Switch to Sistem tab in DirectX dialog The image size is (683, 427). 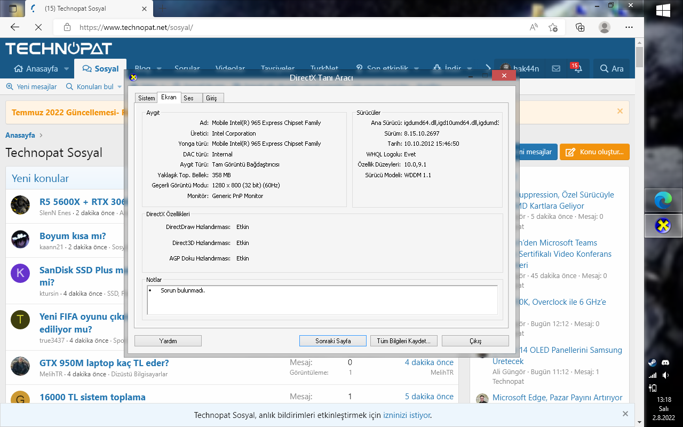coord(146,98)
